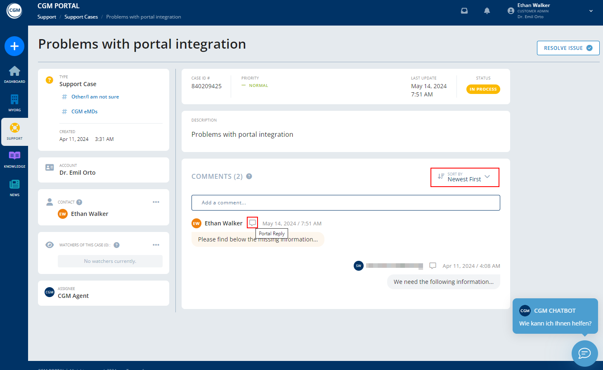Open the blue plus create button
This screenshot has width=603, height=370.
14,46
